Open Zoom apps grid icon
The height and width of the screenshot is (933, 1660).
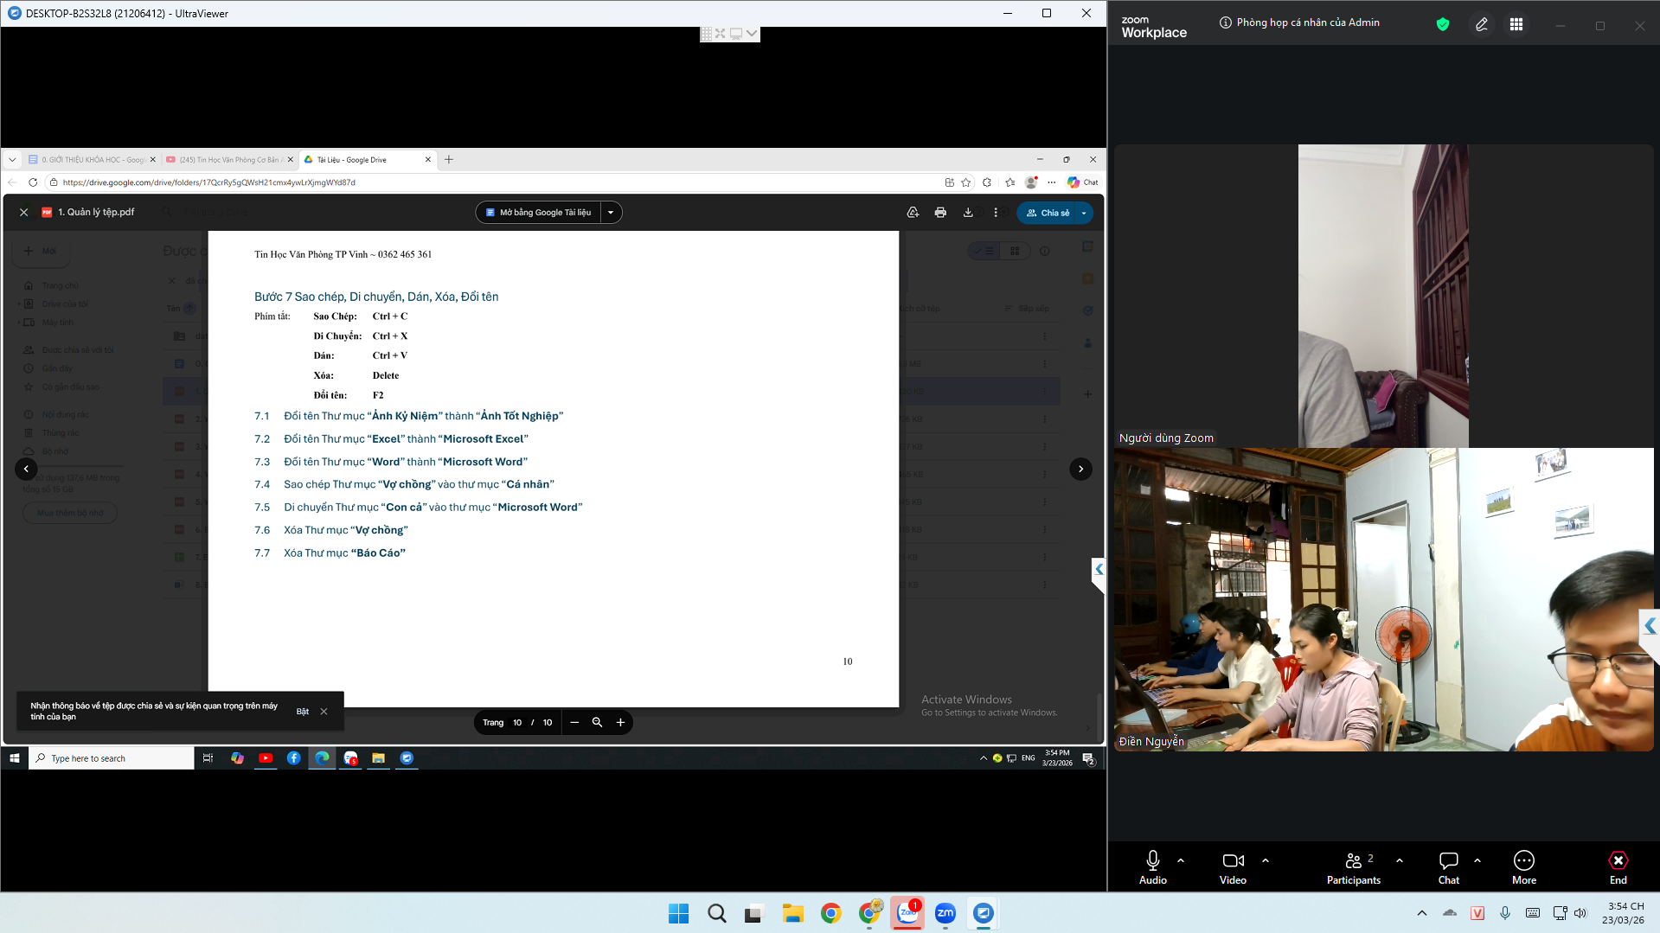(x=1516, y=25)
